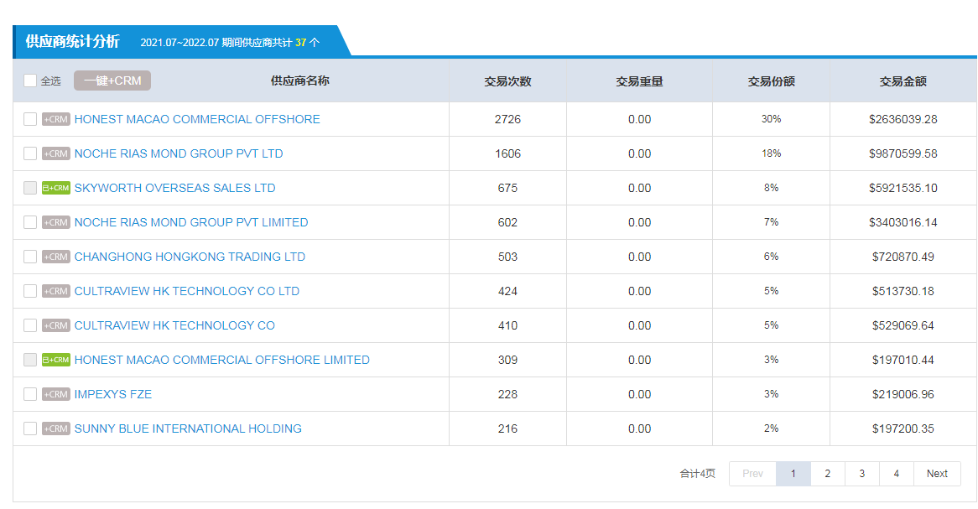Click the 交易份额 column header
978x509 pixels.
coord(771,81)
